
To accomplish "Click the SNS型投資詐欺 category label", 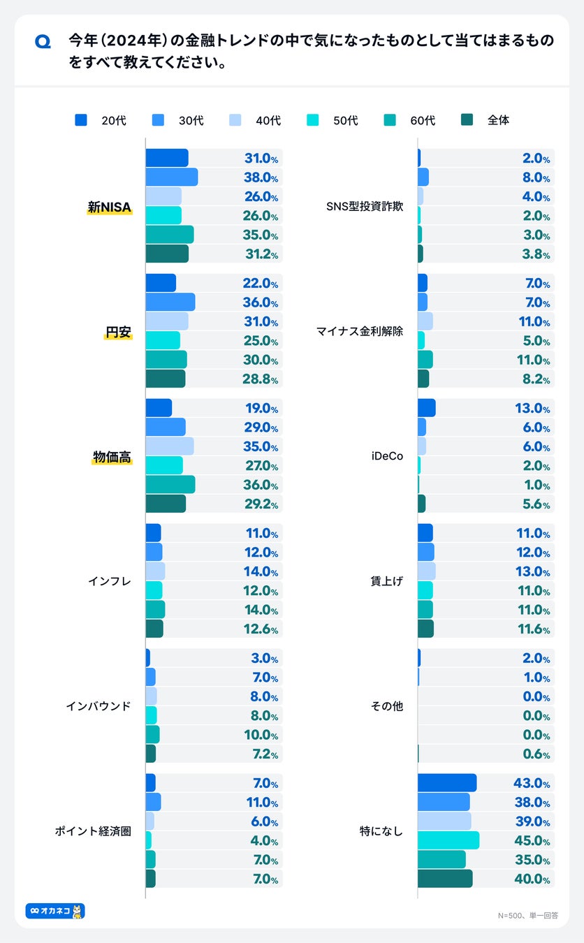I will [365, 207].
